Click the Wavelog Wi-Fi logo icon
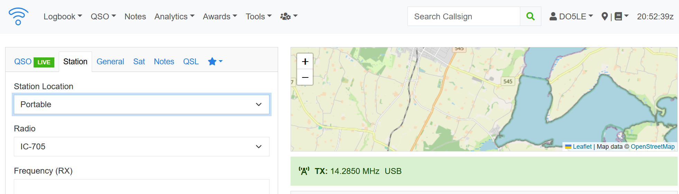 click(18, 16)
